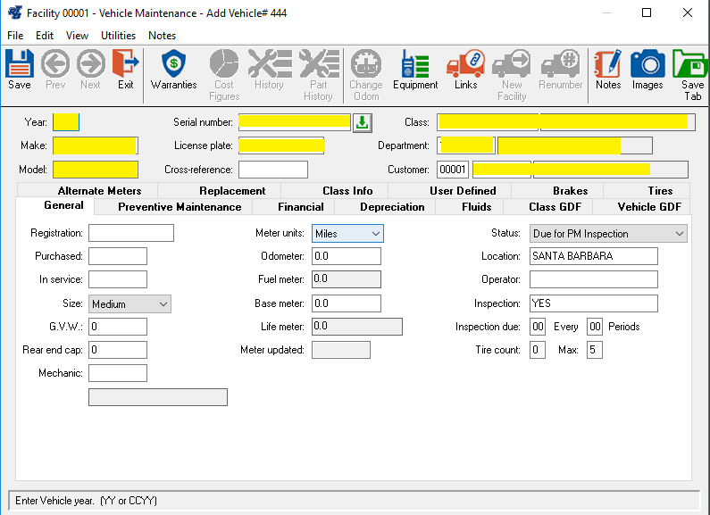Click the Exit door icon
The height and width of the screenshot is (515, 710).
coord(126,70)
